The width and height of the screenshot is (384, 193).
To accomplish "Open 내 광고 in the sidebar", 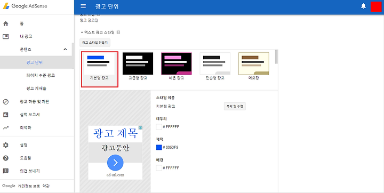I will (x=26, y=36).
